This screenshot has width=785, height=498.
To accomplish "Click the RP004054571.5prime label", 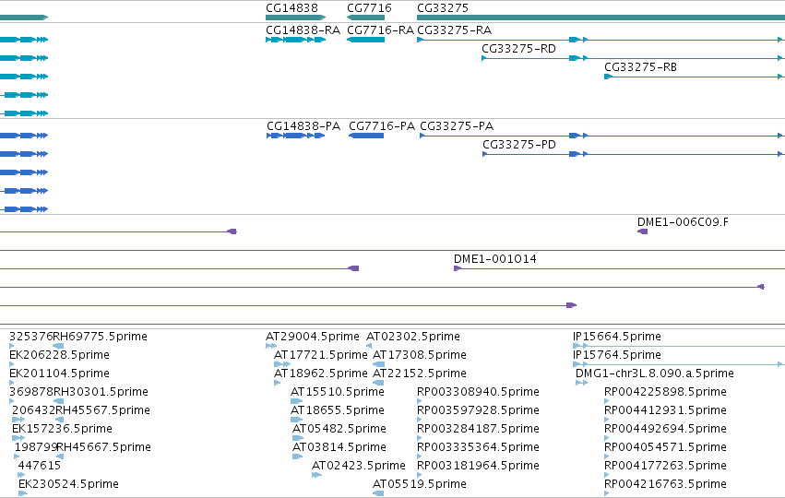I will pyautogui.click(x=665, y=447).
